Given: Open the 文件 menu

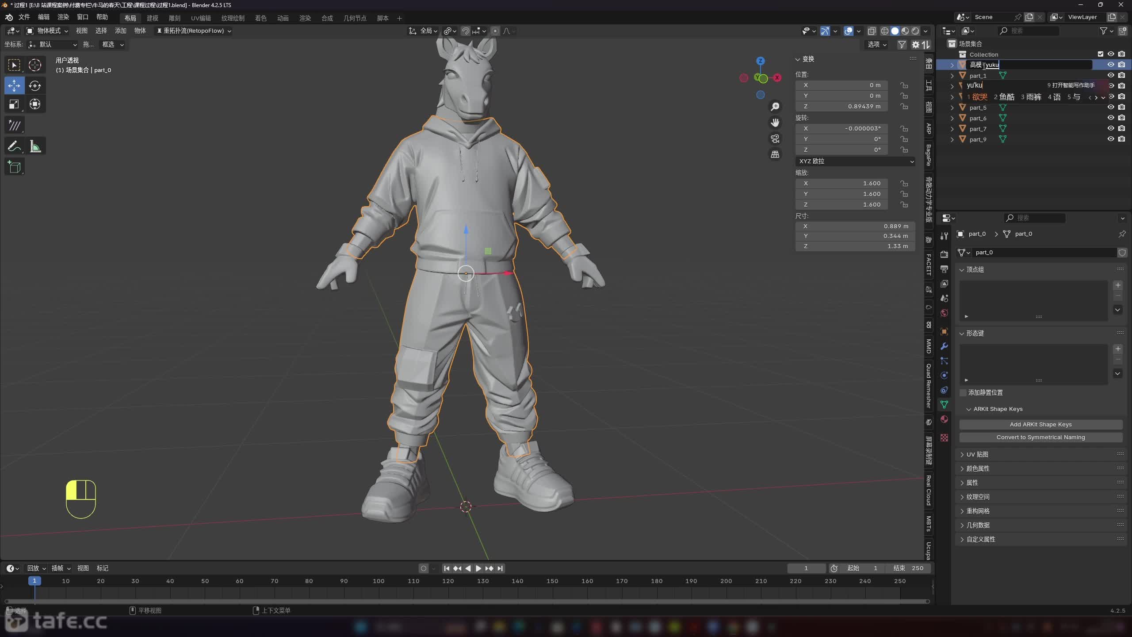Looking at the screenshot, I should (x=24, y=17).
